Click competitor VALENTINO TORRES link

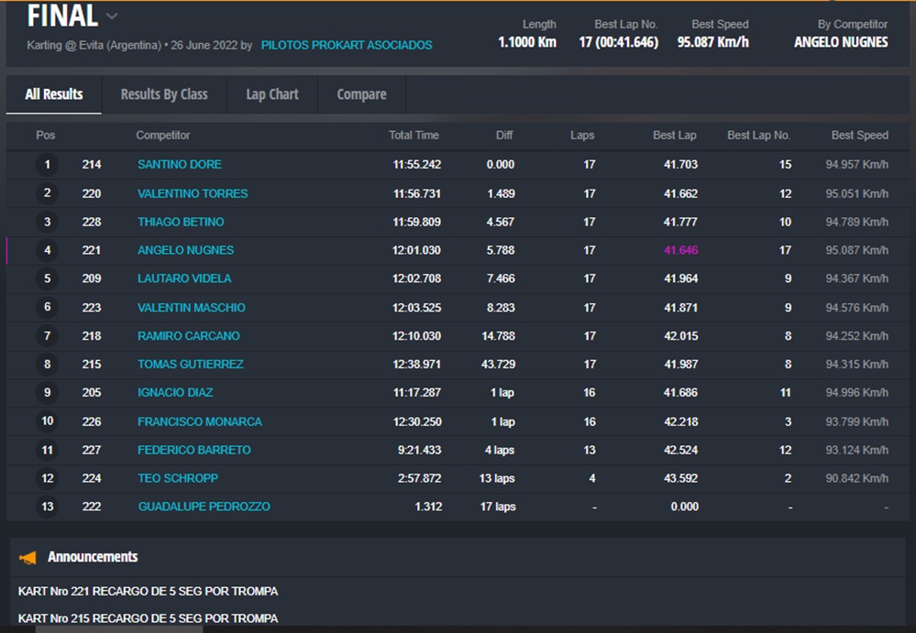pos(193,193)
